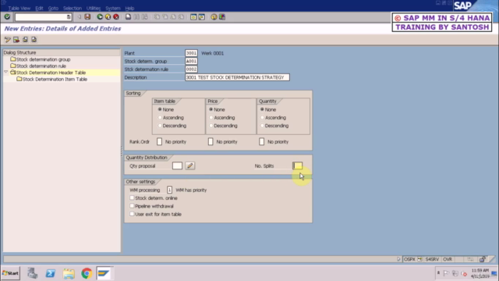This screenshot has width=499, height=281.
Task: Click the Save floppy disk icon
Action: click(x=87, y=17)
